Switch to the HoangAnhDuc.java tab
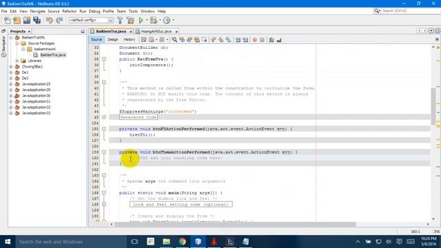 tap(156, 32)
